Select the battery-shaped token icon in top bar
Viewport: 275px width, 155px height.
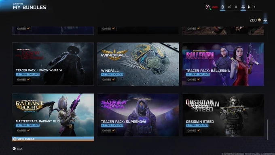(x=222, y=7)
